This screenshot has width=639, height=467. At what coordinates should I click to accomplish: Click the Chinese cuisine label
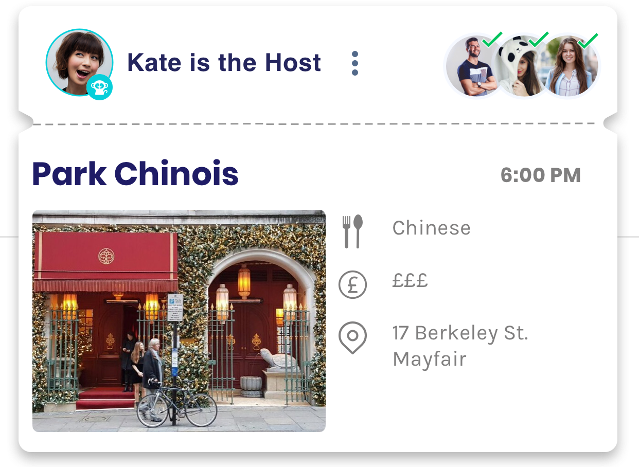click(x=432, y=228)
